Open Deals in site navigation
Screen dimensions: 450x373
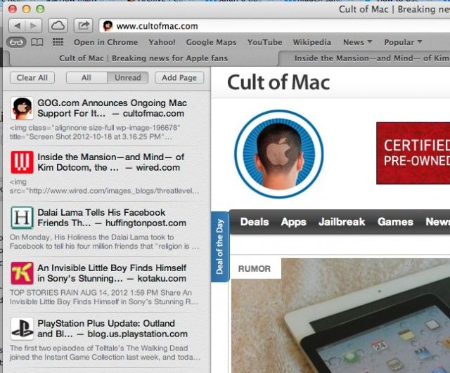(255, 222)
